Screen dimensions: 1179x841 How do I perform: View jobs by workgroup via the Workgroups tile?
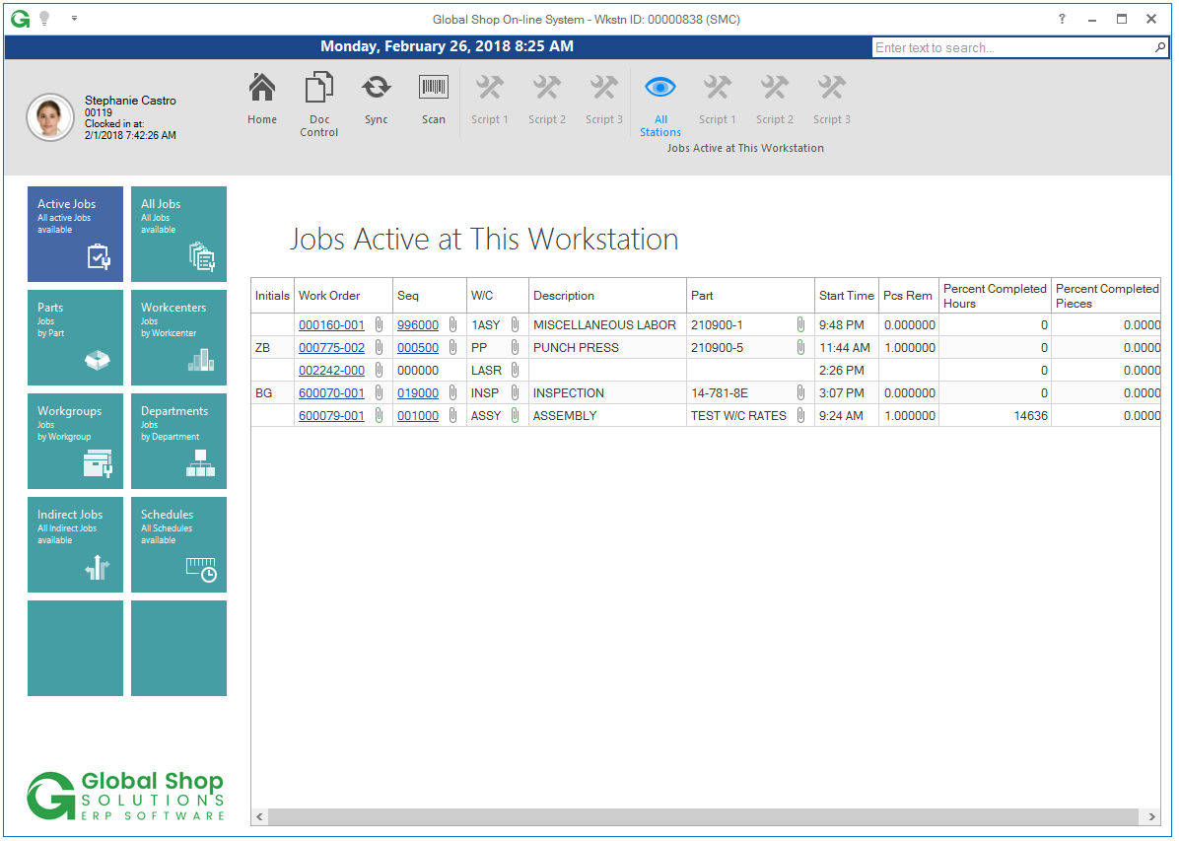(x=75, y=441)
